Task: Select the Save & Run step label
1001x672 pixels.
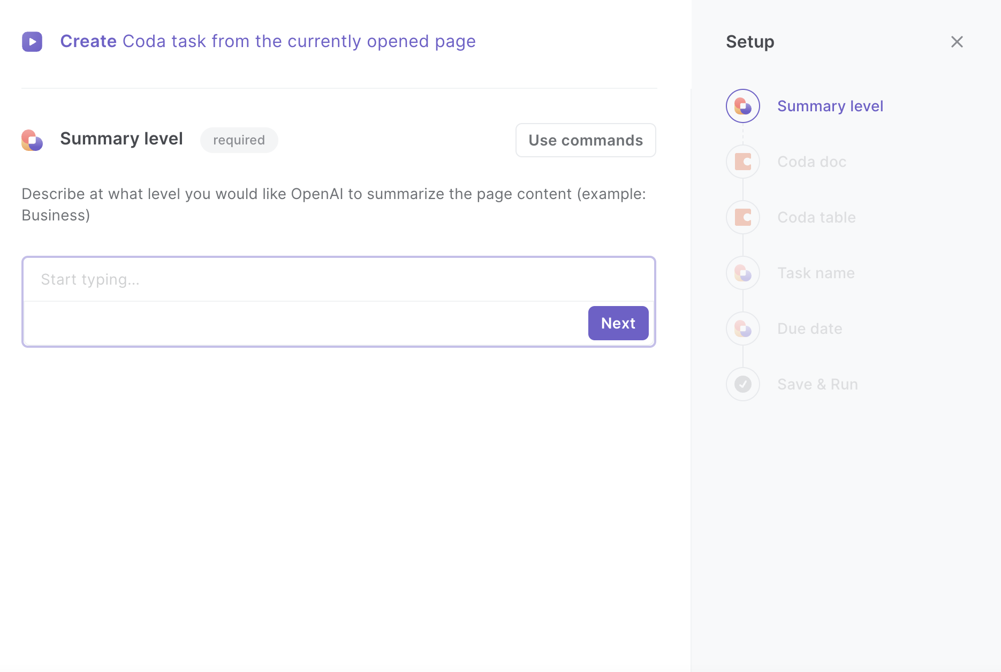Action: [x=817, y=384]
